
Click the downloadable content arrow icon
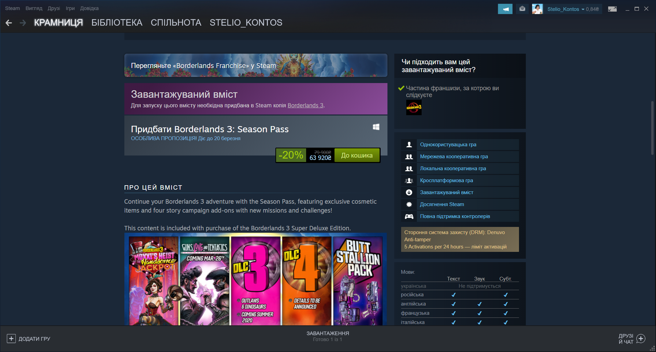click(x=409, y=192)
